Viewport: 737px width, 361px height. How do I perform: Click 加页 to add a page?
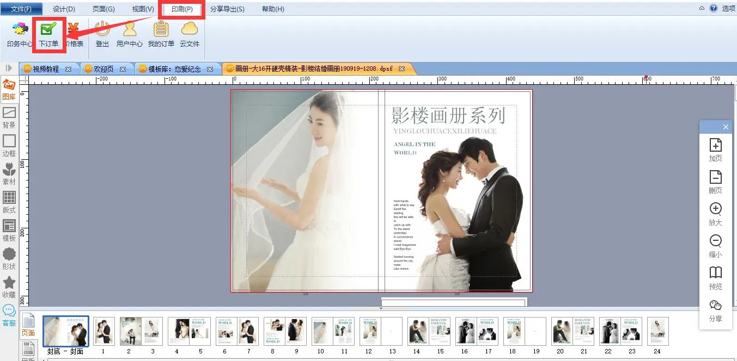pos(715,150)
